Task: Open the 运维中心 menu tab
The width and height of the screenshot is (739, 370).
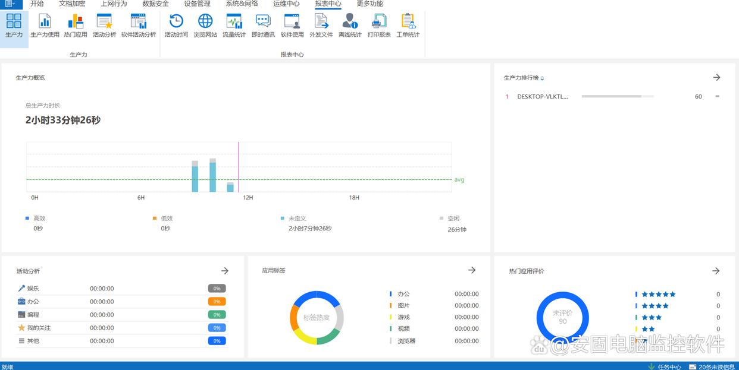Action: (x=286, y=4)
